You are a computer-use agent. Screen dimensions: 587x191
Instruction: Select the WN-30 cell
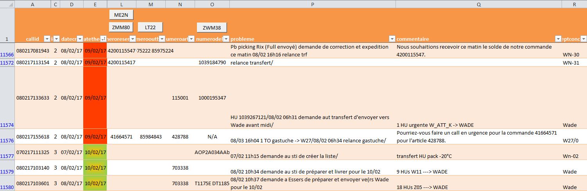pos(574,51)
